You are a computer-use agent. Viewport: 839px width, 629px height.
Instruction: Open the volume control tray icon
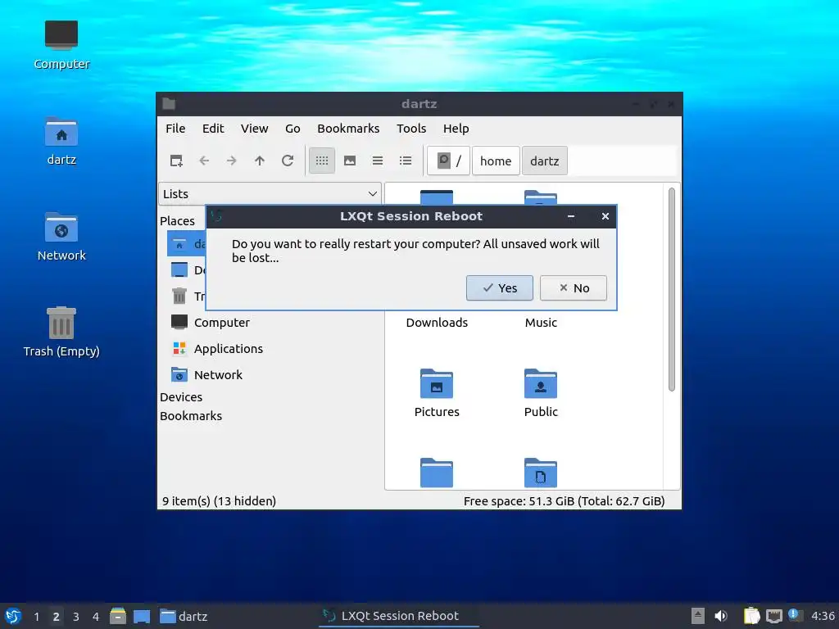coord(721,616)
